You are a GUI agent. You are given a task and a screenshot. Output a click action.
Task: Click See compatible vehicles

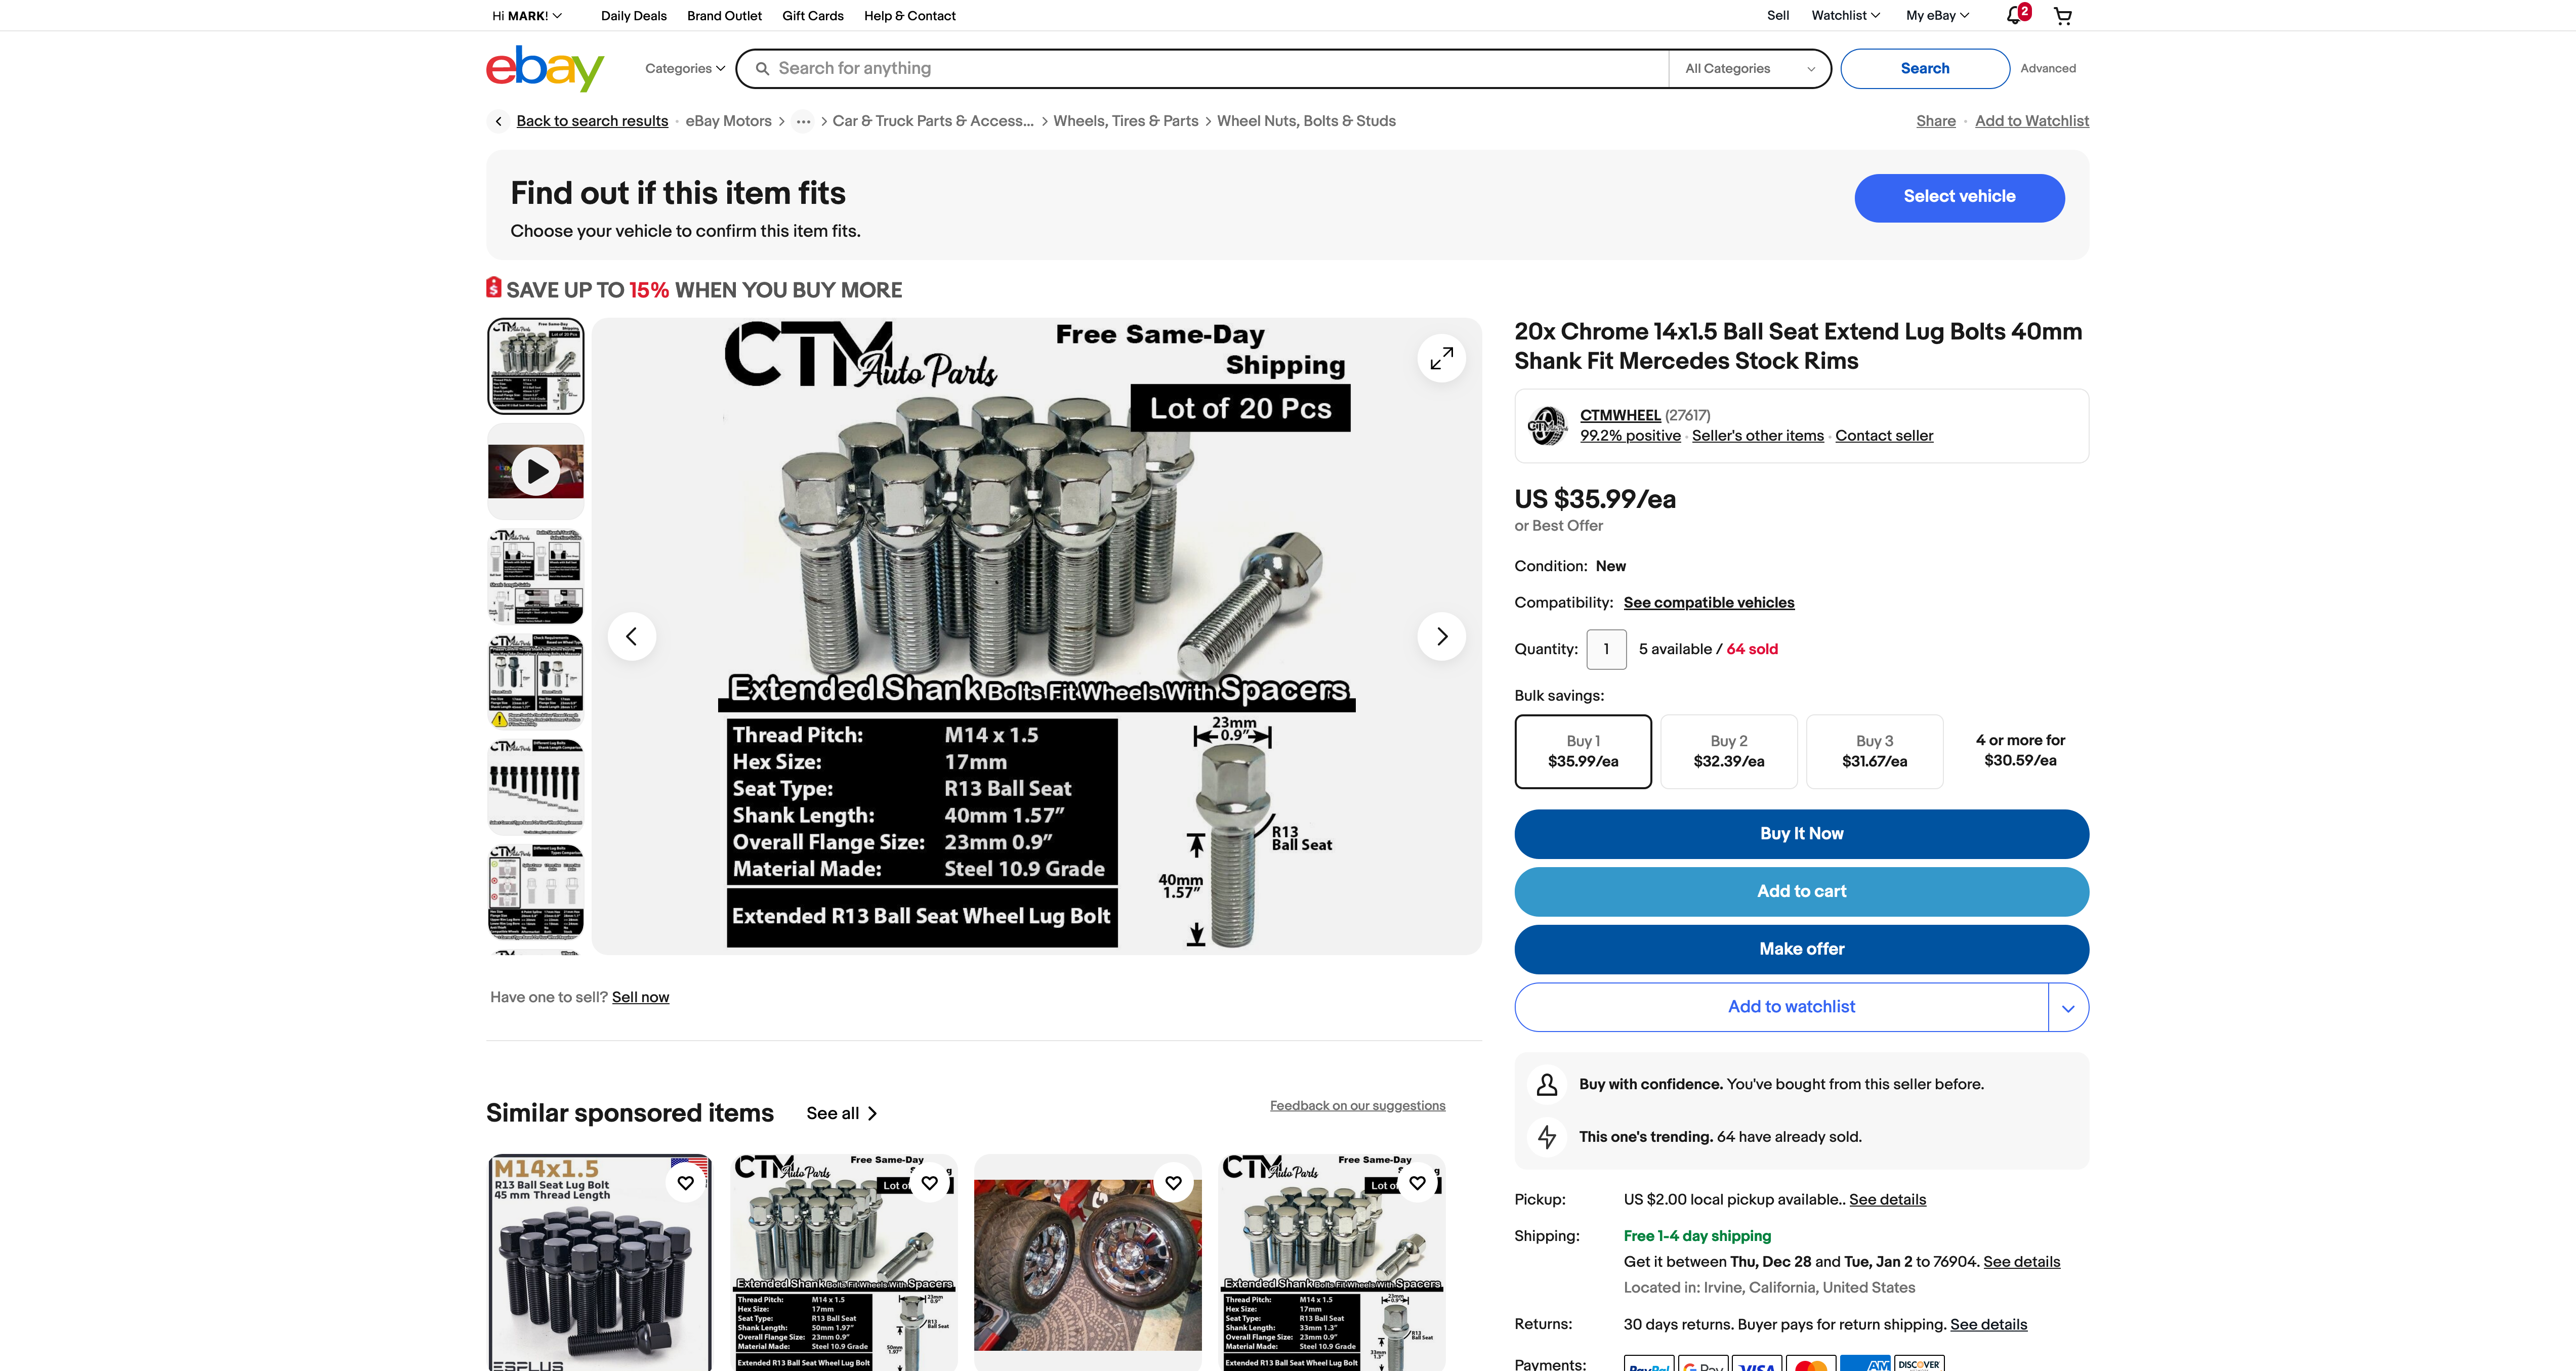coord(1708,603)
